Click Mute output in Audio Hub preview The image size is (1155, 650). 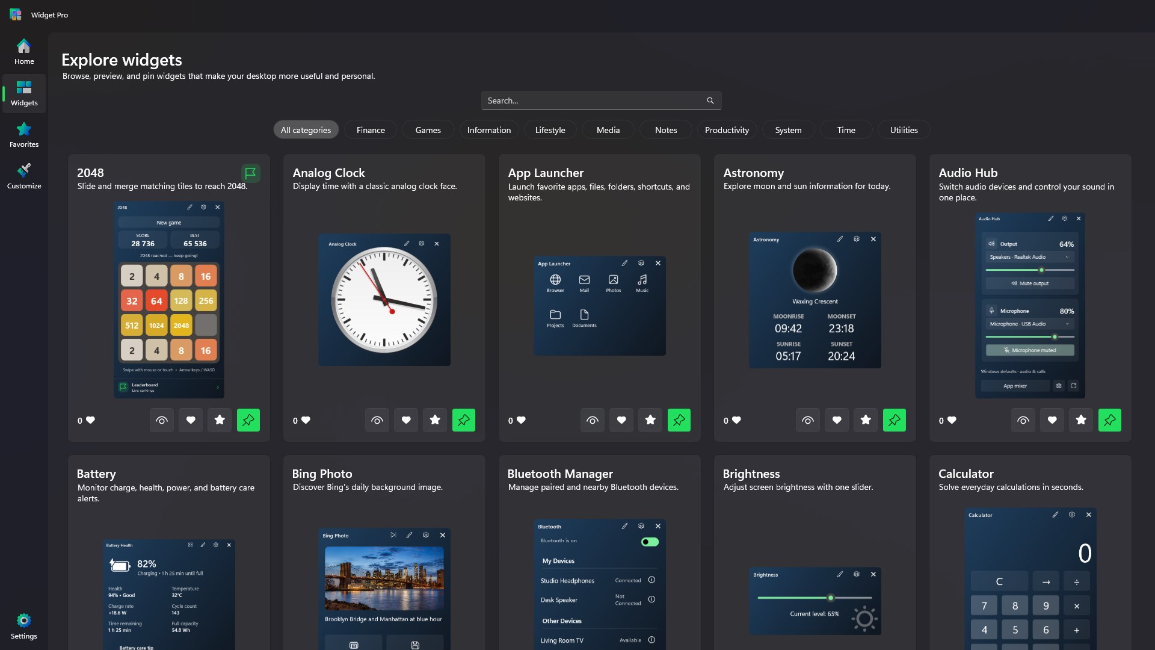1030,283
